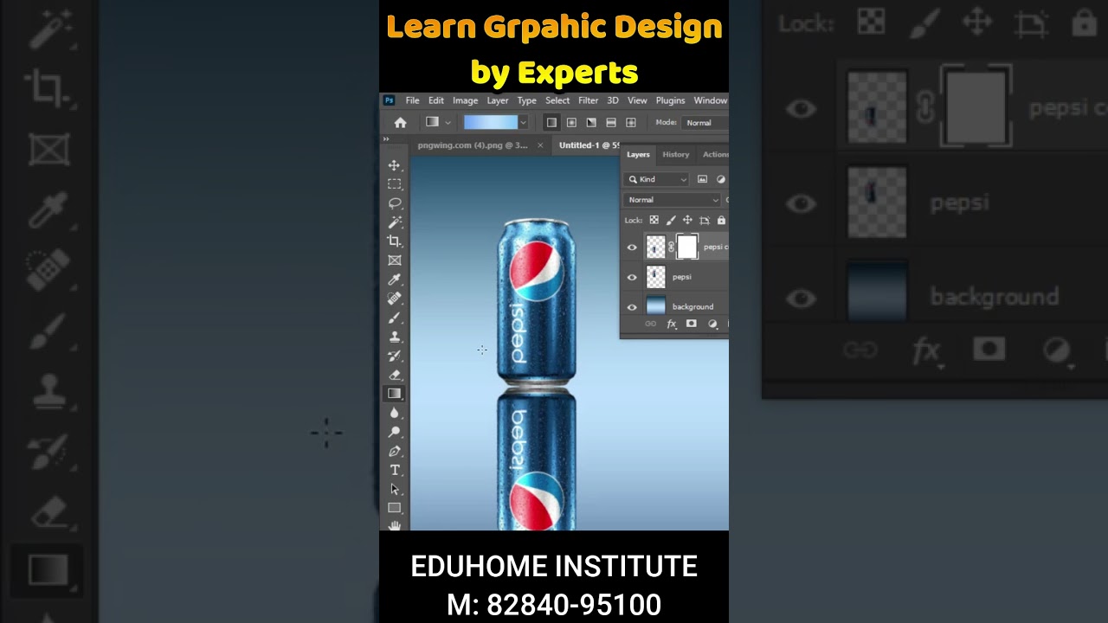Select the Eyedropper tool

[x=394, y=279]
